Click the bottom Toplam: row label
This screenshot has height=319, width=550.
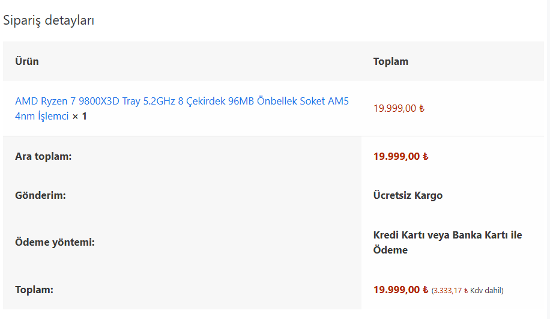[34, 290]
